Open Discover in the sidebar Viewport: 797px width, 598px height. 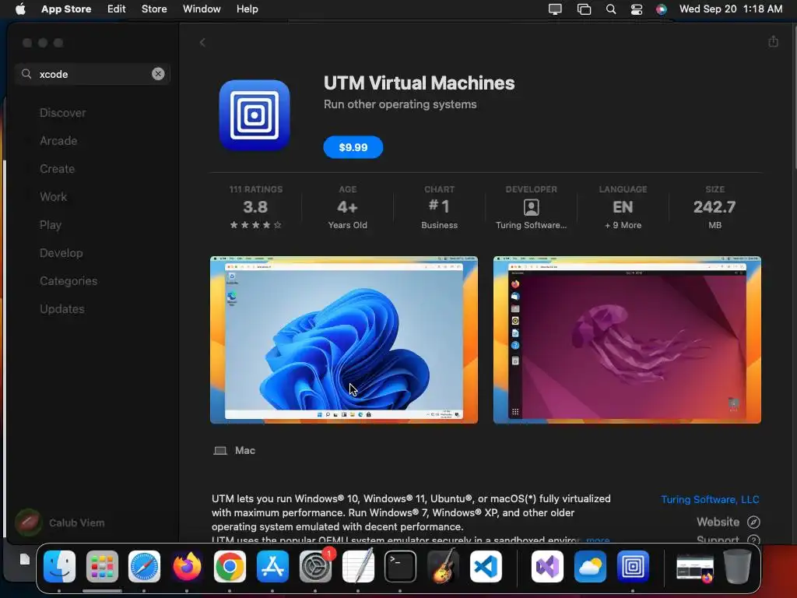[x=62, y=113]
